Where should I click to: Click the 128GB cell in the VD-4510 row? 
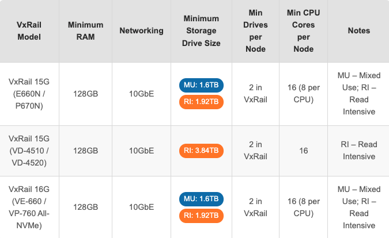pyautogui.click(x=85, y=151)
